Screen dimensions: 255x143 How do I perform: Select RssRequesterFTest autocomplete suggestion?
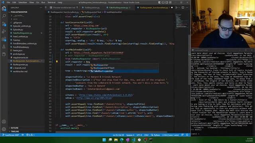click(124, 68)
